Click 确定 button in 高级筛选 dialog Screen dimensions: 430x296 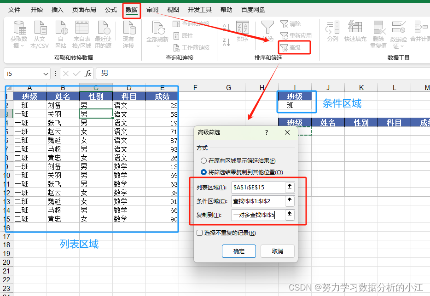[239, 251]
